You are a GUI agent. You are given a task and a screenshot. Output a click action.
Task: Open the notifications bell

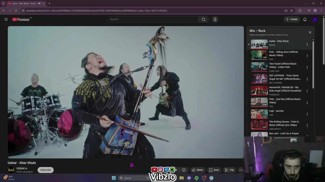point(305,19)
